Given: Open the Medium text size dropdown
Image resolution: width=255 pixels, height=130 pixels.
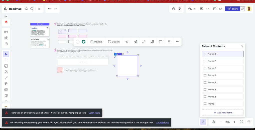Looking at the screenshot, I should coord(97,42).
